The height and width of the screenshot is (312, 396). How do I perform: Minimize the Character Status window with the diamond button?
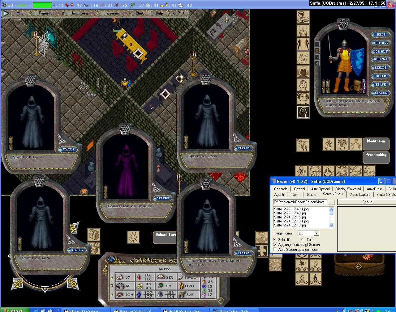click(x=220, y=300)
